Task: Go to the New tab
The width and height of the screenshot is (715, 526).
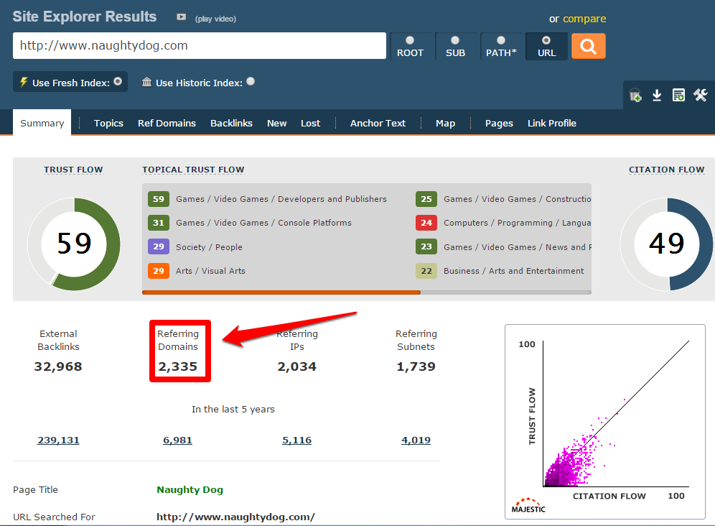Action: tap(277, 124)
